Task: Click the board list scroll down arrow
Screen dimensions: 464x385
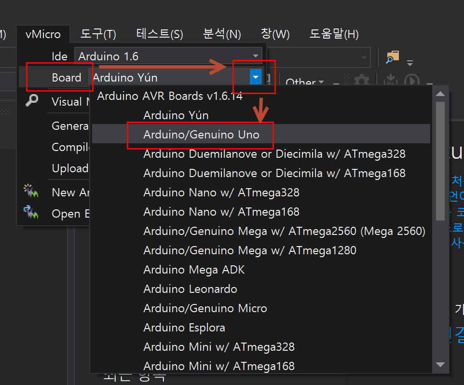Action: tap(440, 365)
